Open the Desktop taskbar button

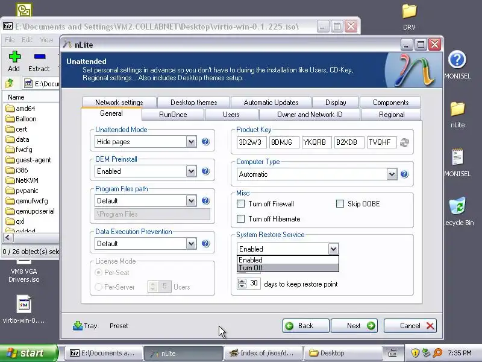pyautogui.click(x=342, y=353)
